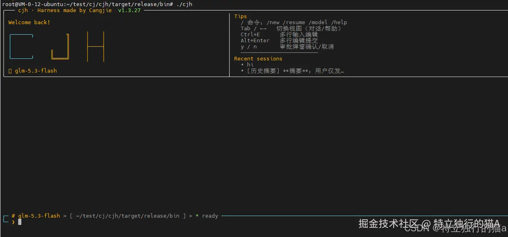Click the orange letter J logo
This screenshot has width=508, height=237.
[x=60, y=47]
